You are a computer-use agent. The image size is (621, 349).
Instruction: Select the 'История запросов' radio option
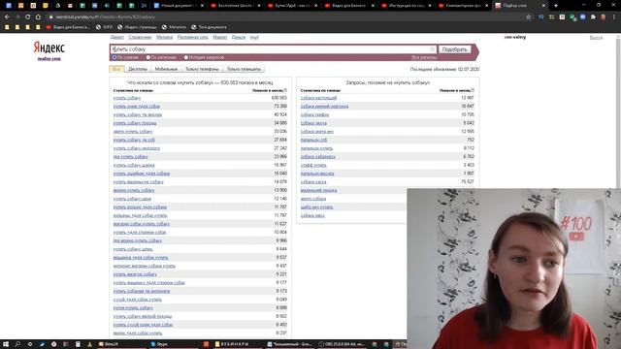pyautogui.click(x=185, y=57)
